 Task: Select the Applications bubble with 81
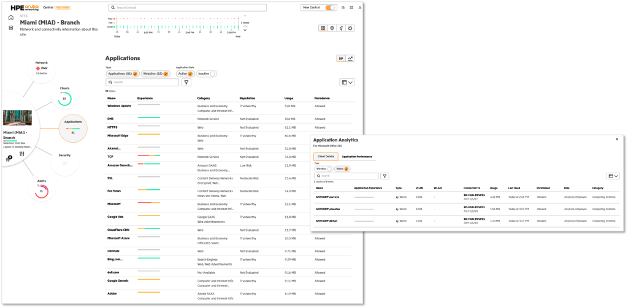pos(73,128)
